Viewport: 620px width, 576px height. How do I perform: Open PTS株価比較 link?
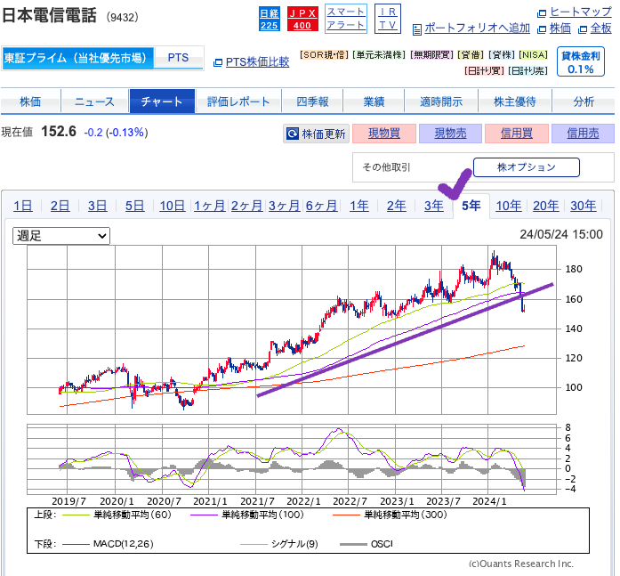tap(257, 62)
